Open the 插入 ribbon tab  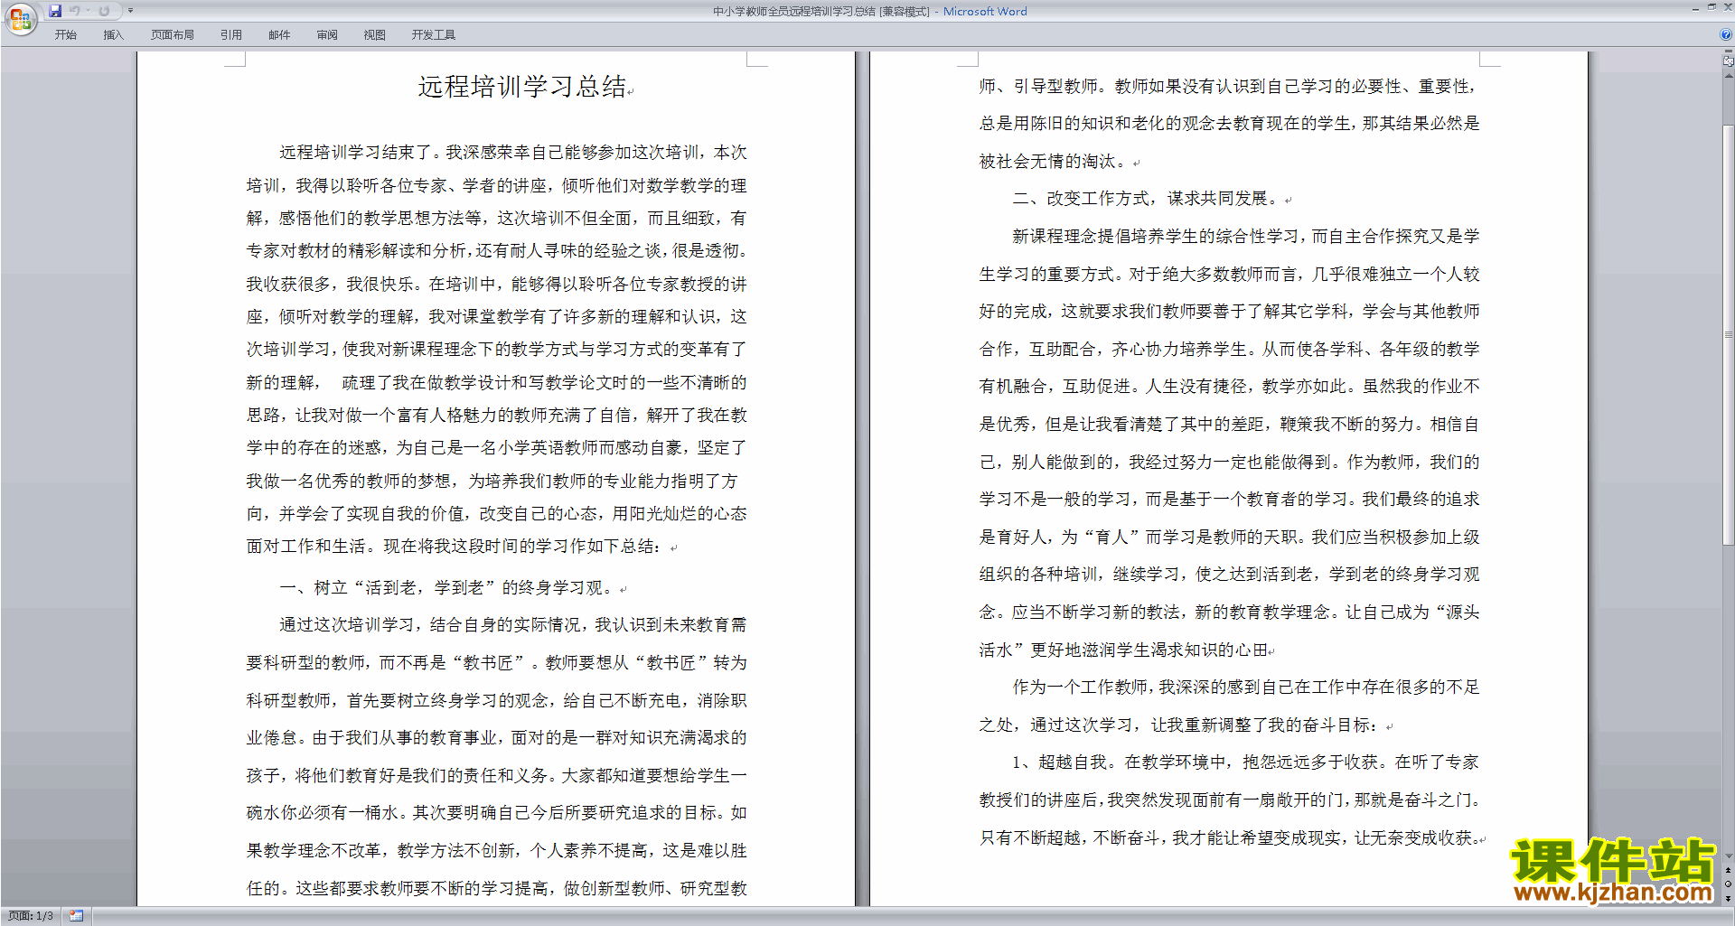[113, 34]
